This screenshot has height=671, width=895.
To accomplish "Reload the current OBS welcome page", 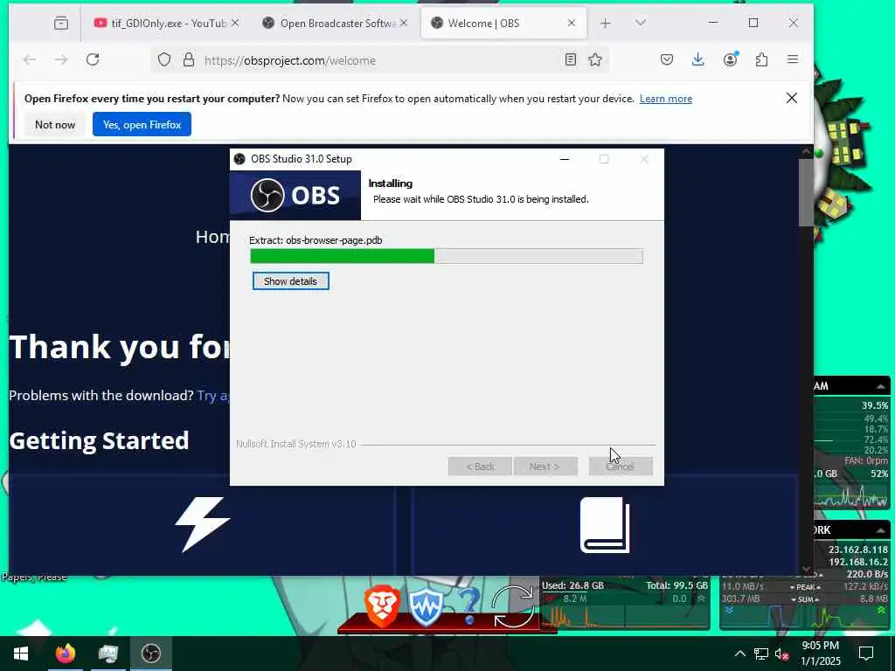I will pyautogui.click(x=93, y=59).
